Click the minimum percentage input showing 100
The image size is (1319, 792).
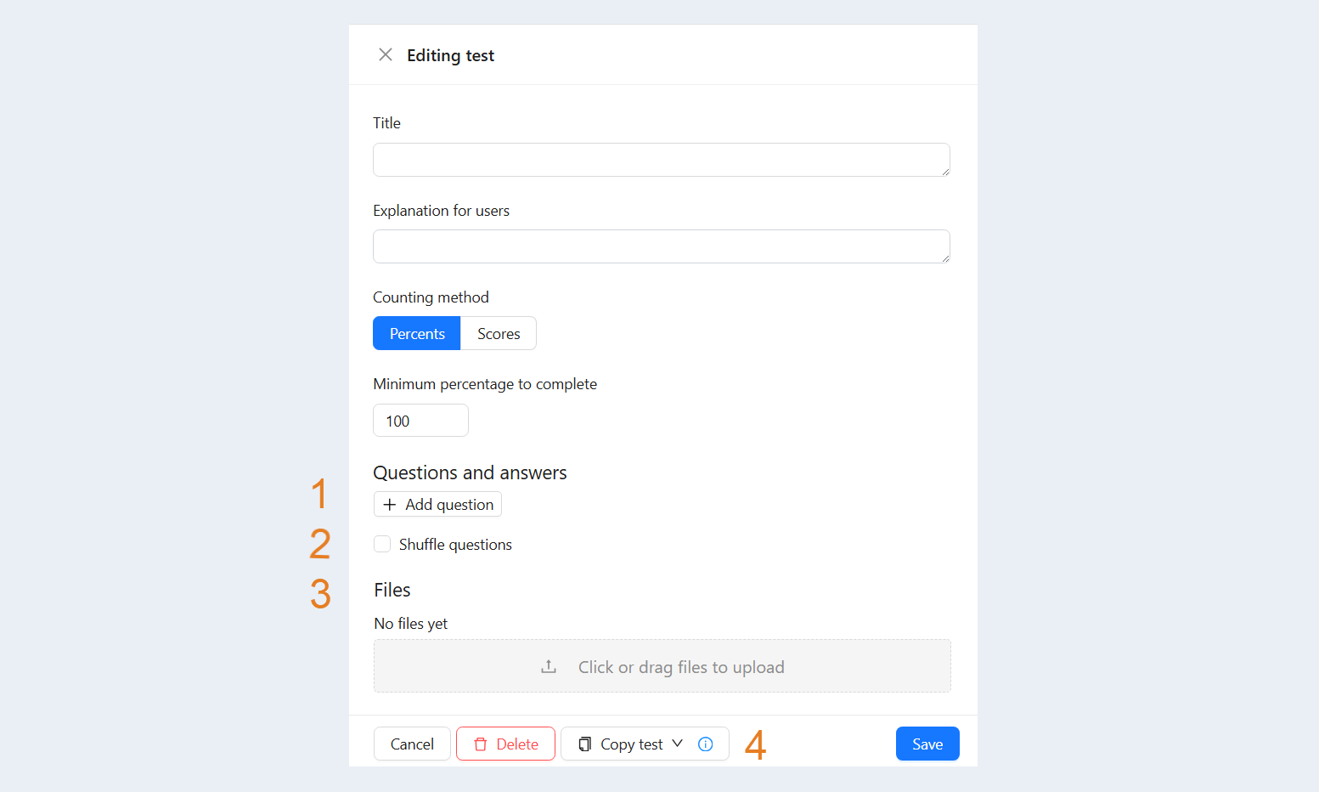(420, 421)
